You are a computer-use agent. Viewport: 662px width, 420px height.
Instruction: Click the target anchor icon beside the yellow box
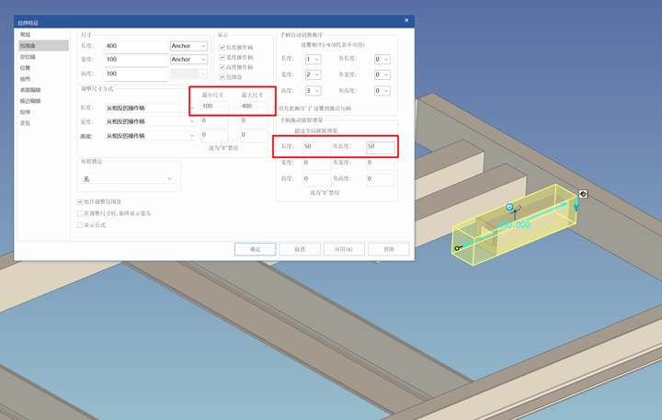click(x=583, y=194)
